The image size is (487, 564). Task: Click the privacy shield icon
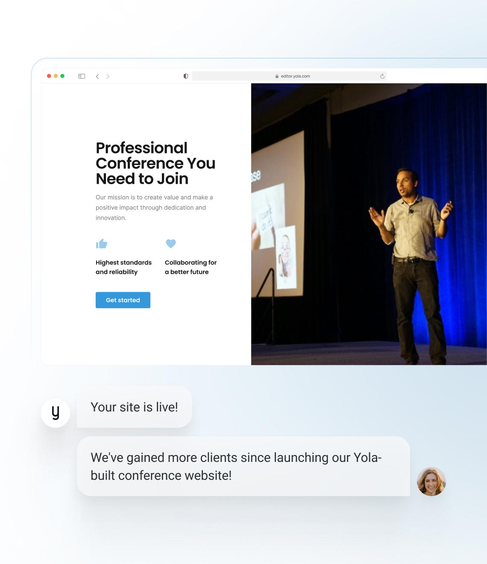(186, 76)
